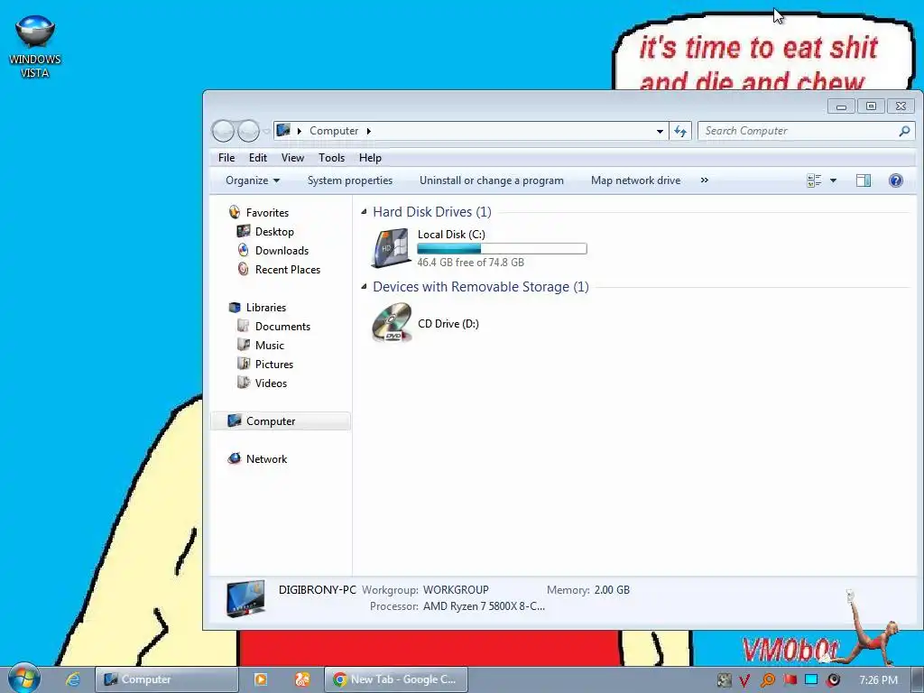Viewport: 924px width, 693px height.
Task: Click the blue monitor tray icon
Action: click(x=811, y=679)
